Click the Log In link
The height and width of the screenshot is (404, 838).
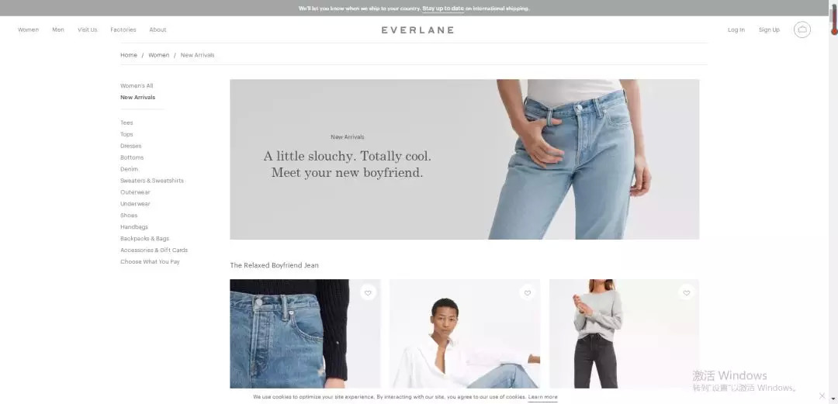pos(736,30)
